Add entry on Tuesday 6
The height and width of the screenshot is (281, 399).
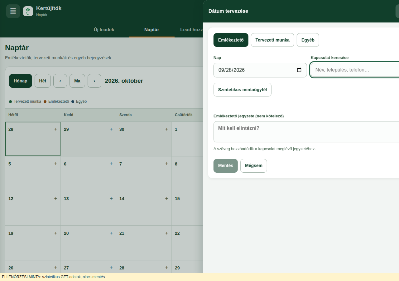click(111, 164)
